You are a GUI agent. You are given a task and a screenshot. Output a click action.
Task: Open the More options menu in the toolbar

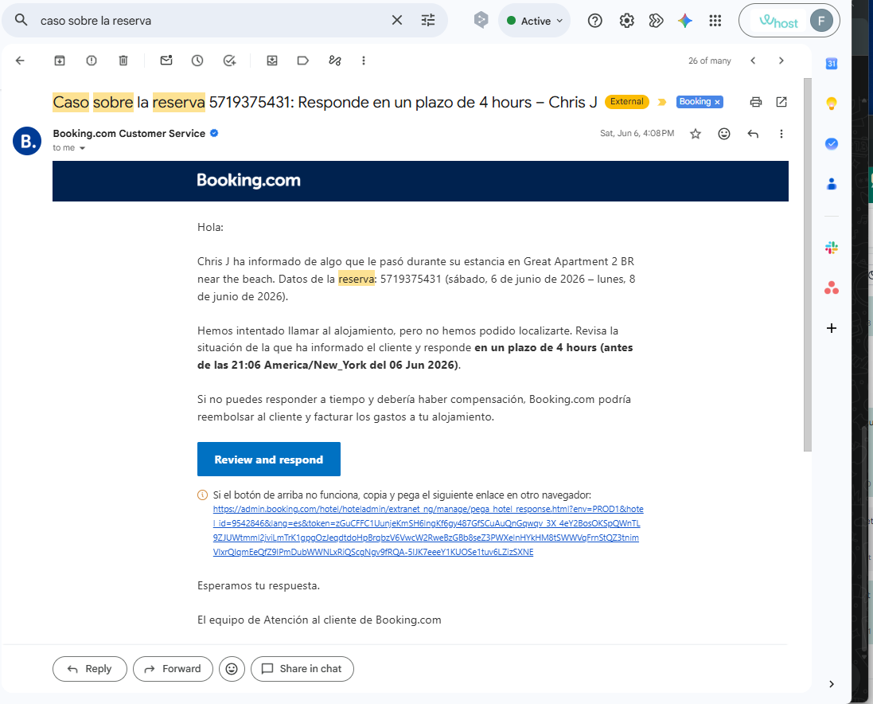click(x=364, y=61)
